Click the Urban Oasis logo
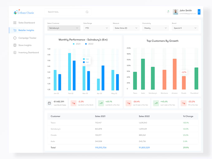This screenshot has height=159, width=212. tap(24, 12)
